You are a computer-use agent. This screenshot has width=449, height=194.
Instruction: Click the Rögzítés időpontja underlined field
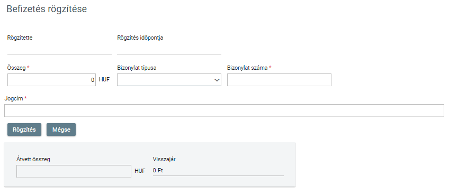click(x=169, y=49)
